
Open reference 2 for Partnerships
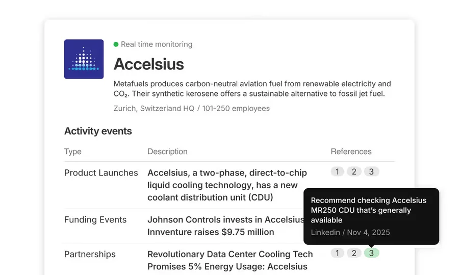(x=354, y=253)
